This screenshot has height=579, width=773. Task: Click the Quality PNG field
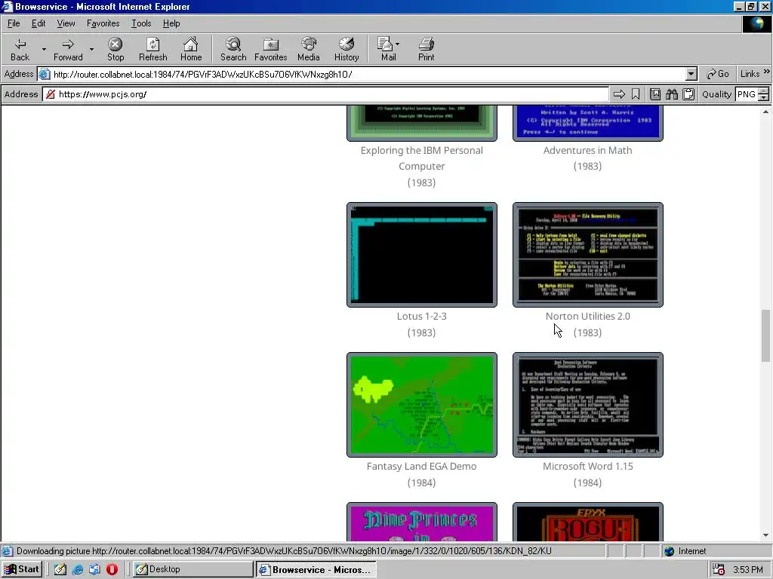[x=747, y=94]
